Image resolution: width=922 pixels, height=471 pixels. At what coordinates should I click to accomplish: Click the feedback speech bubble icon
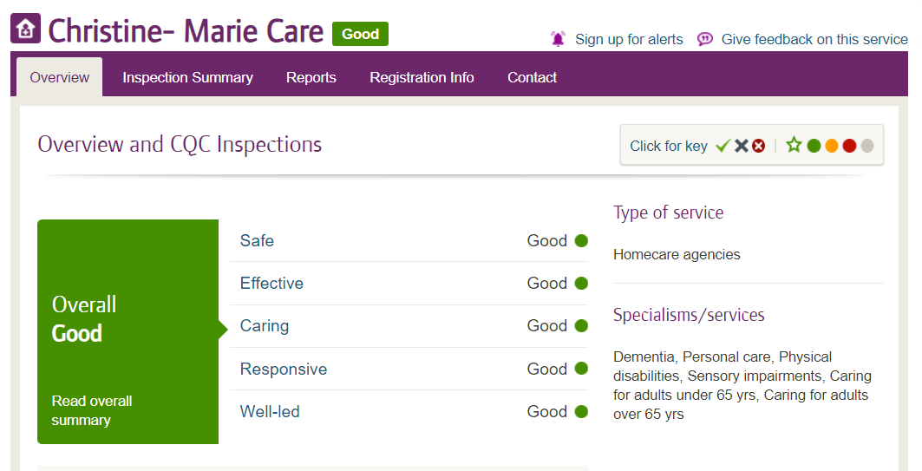coord(705,39)
